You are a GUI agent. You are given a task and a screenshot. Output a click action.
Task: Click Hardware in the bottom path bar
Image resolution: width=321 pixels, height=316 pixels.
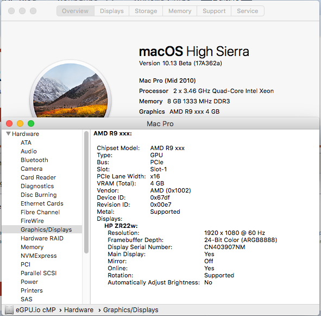79,310
